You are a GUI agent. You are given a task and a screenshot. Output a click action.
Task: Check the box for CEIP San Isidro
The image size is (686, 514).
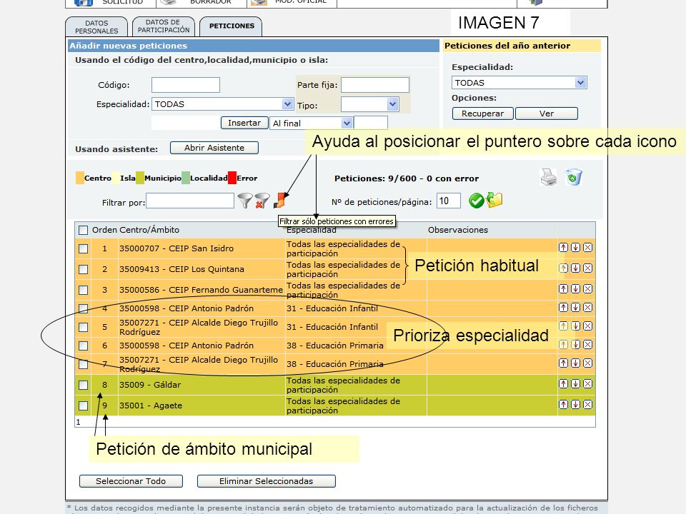click(83, 248)
